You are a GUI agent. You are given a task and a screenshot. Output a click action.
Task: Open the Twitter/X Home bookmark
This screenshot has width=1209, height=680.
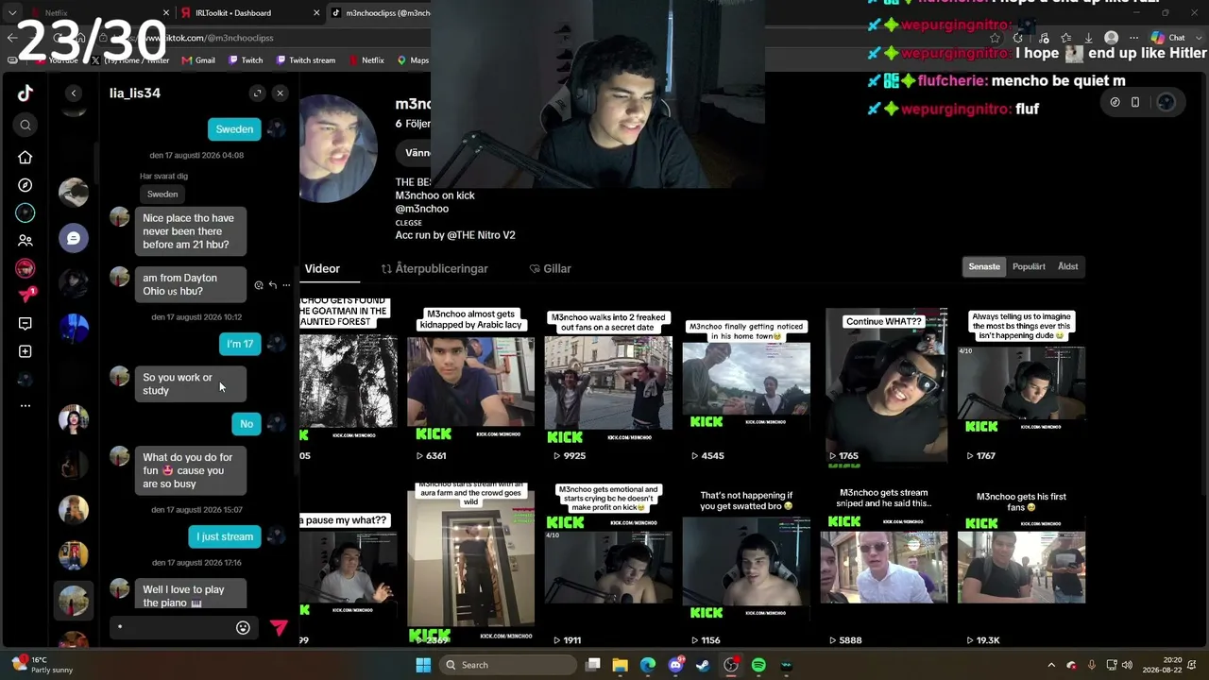tap(130, 60)
